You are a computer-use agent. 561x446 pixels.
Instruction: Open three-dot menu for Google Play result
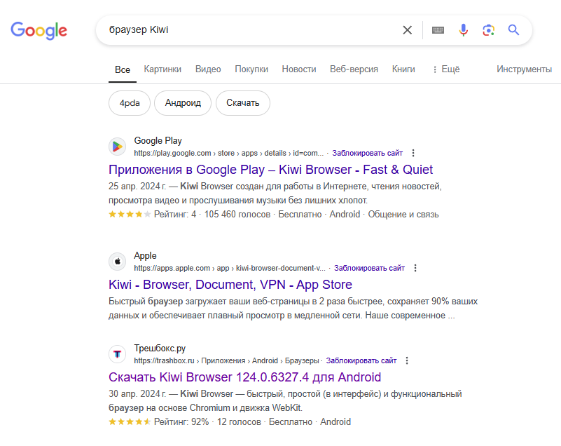(x=413, y=154)
